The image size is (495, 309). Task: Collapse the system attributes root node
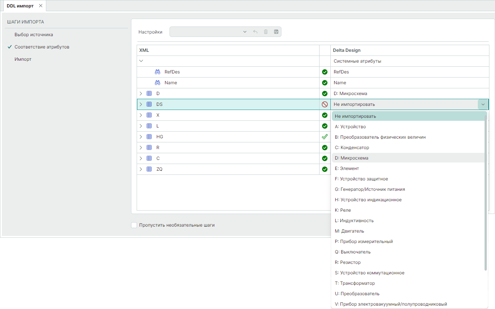click(141, 61)
